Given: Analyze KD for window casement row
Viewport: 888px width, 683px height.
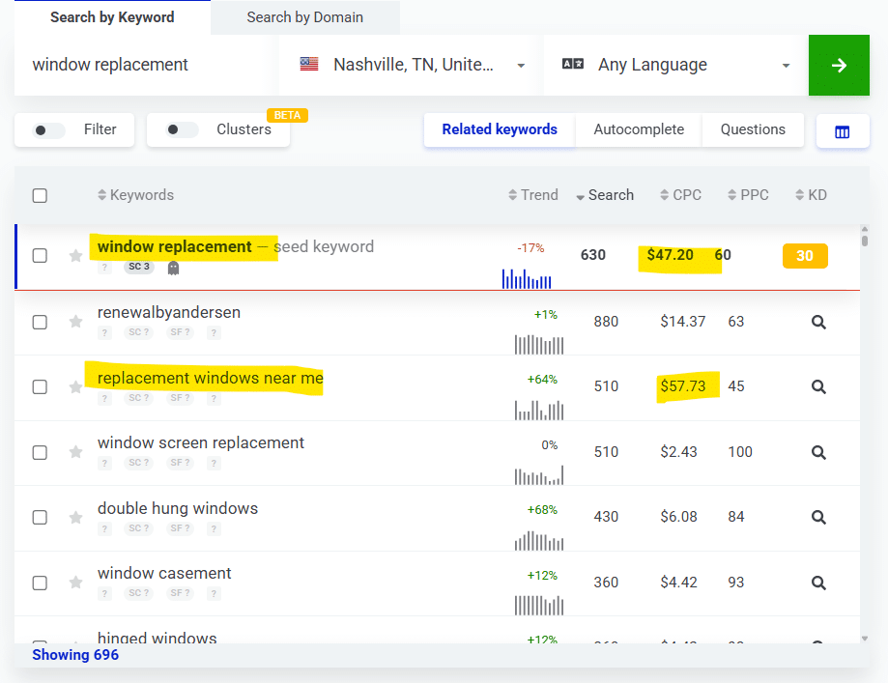Looking at the screenshot, I should pos(818,583).
